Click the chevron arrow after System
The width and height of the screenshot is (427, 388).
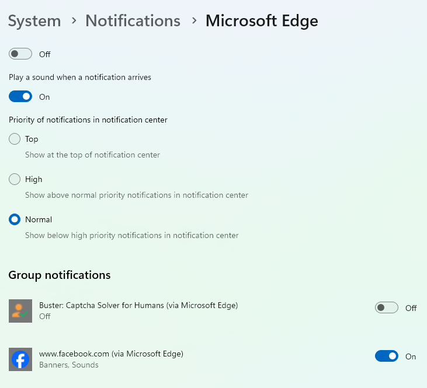(74, 21)
